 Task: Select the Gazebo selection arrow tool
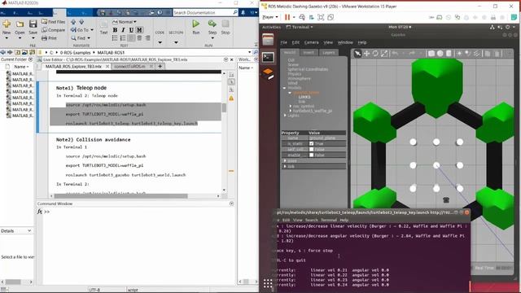357,53
